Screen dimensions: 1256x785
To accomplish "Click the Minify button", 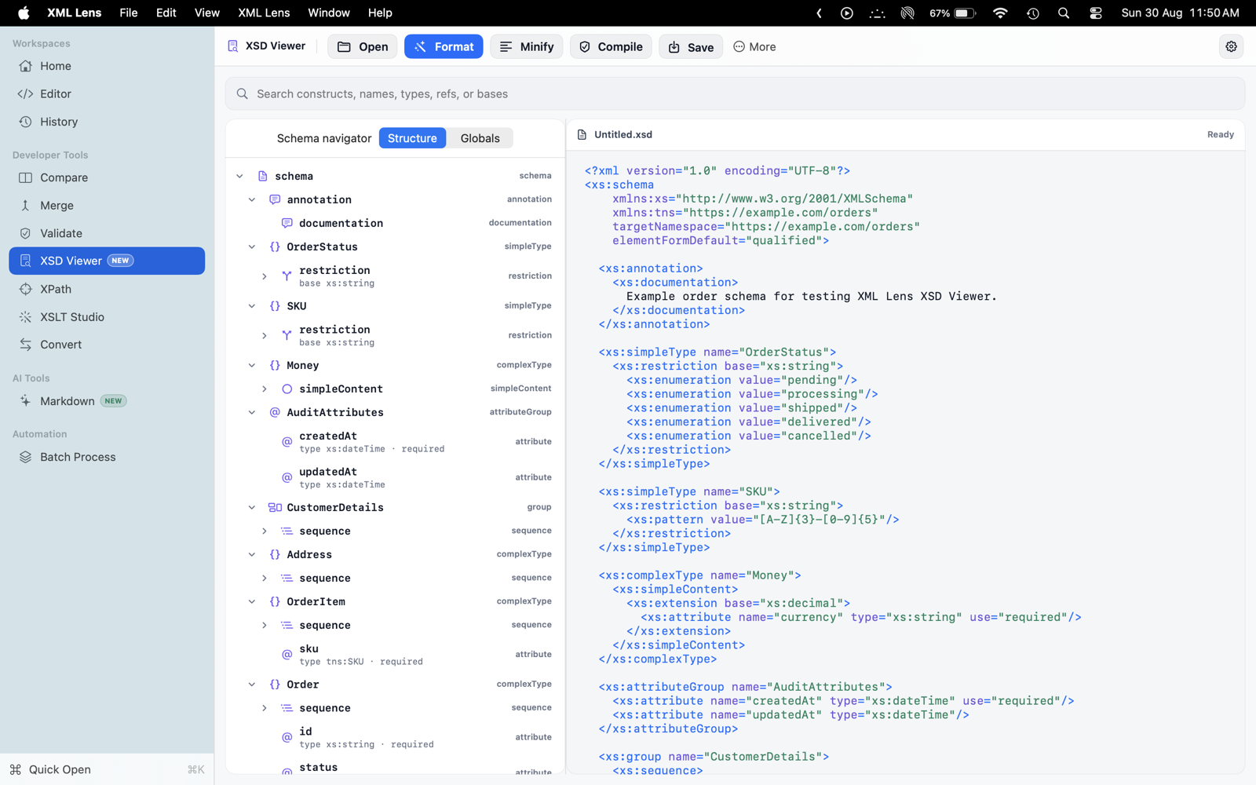I will [527, 47].
